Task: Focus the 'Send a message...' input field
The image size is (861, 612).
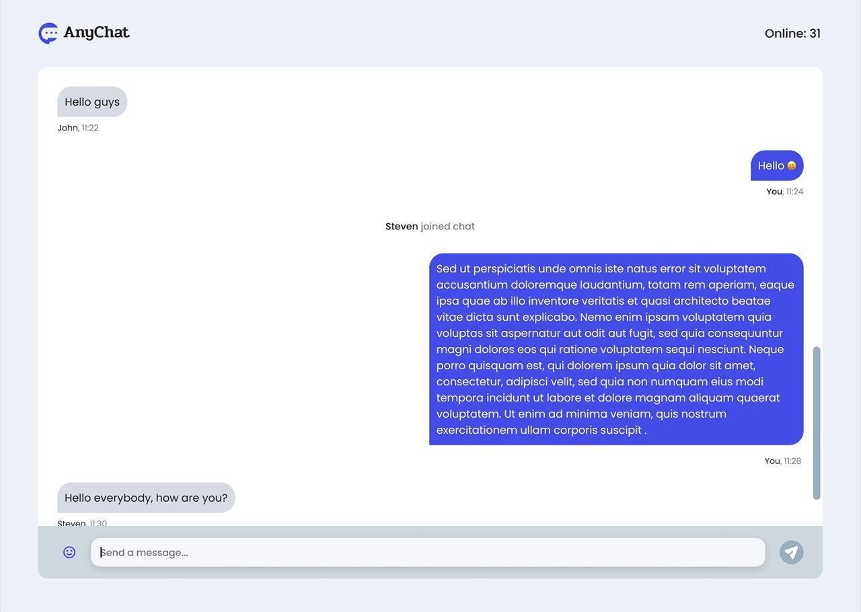Action: 428,552
